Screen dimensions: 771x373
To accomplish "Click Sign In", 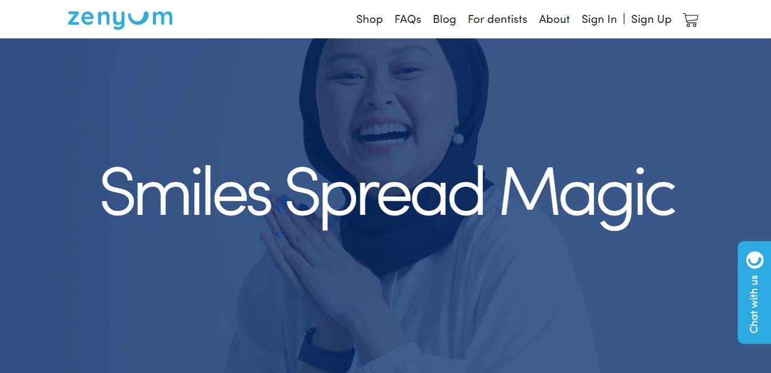I will [x=599, y=19].
